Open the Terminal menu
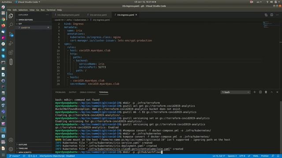 click(51, 10)
